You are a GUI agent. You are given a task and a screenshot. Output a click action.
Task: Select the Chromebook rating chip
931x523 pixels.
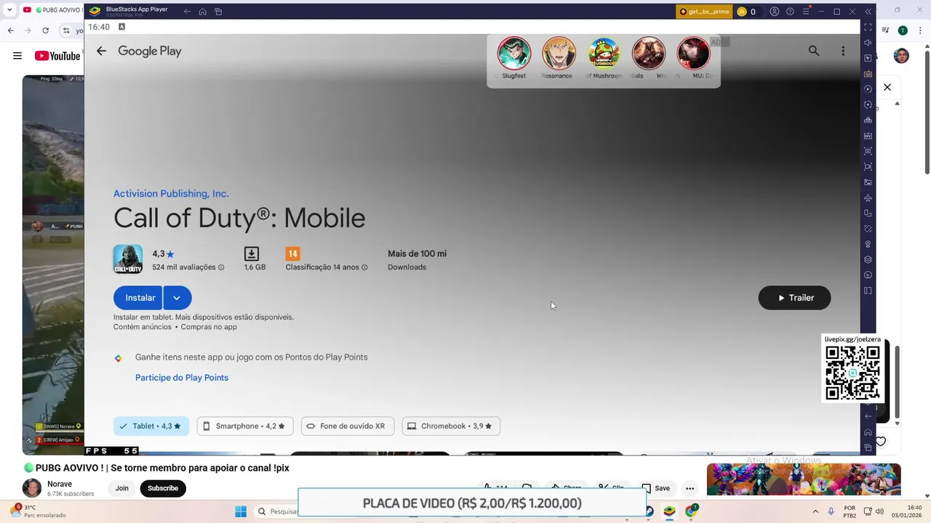pos(451,426)
